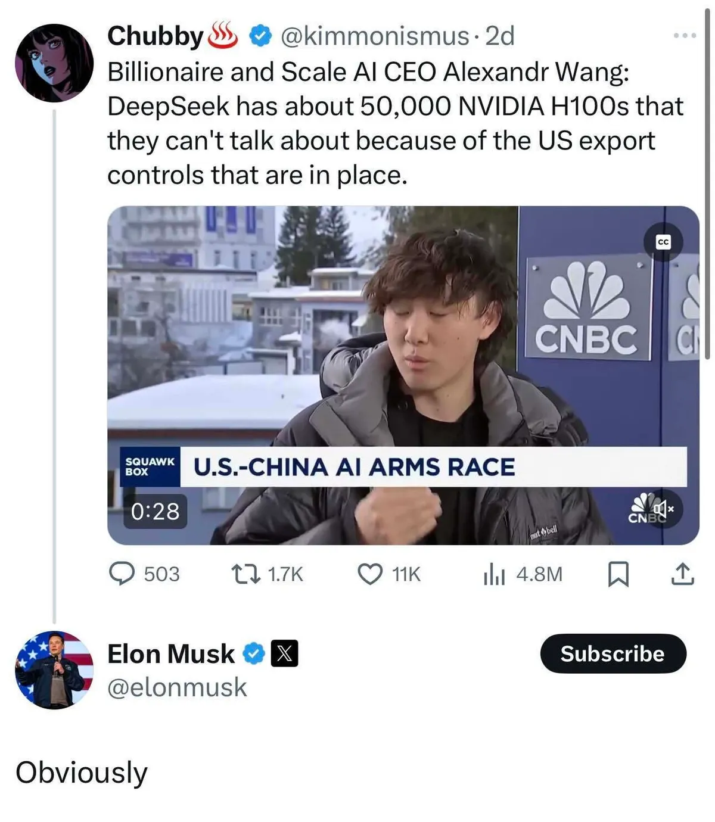715x822 pixels.
Task: Like the tweet using heart icon
Action: click(370, 574)
